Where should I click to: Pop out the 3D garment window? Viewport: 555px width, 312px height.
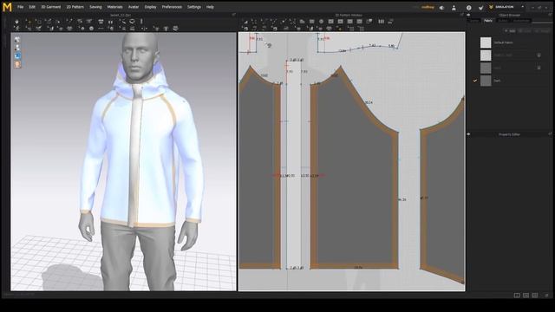(x=233, y=15)
